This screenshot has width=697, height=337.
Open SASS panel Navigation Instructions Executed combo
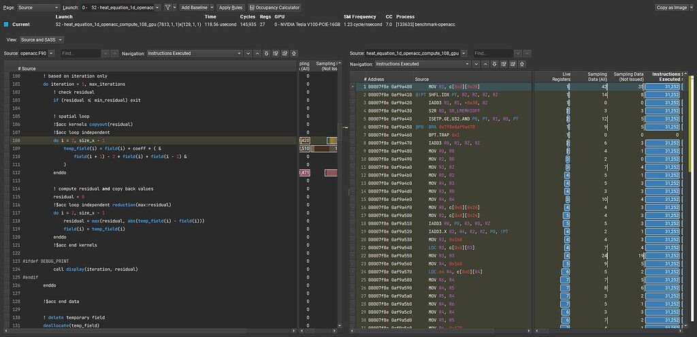[x=422, y=65]
